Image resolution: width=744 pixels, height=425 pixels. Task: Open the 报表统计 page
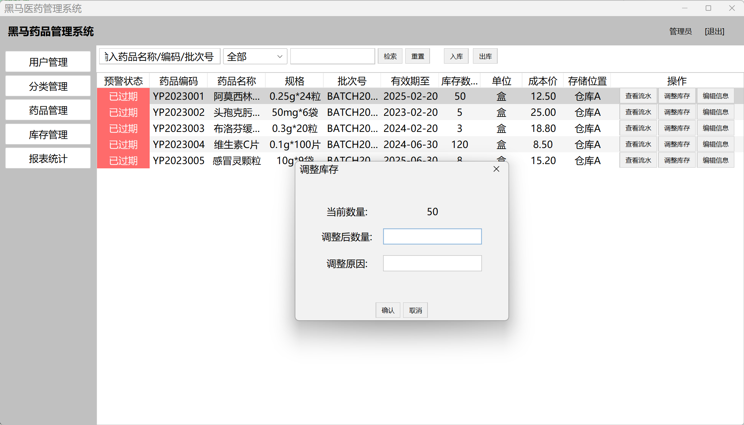48,158
